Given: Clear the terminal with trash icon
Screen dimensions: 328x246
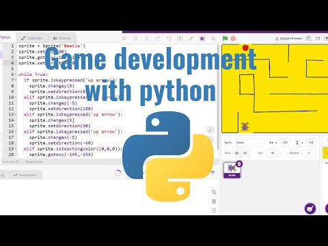Looking at the screenshot, I should [214, 202].
